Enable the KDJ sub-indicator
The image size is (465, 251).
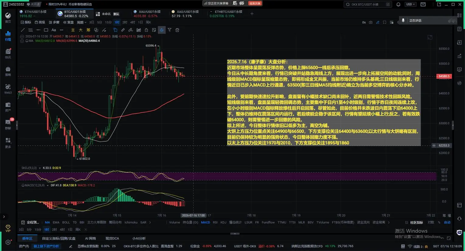pos(223,223)
